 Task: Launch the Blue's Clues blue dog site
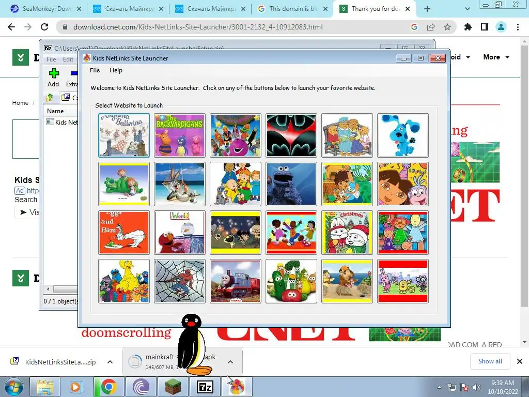[x=403, y=135]
